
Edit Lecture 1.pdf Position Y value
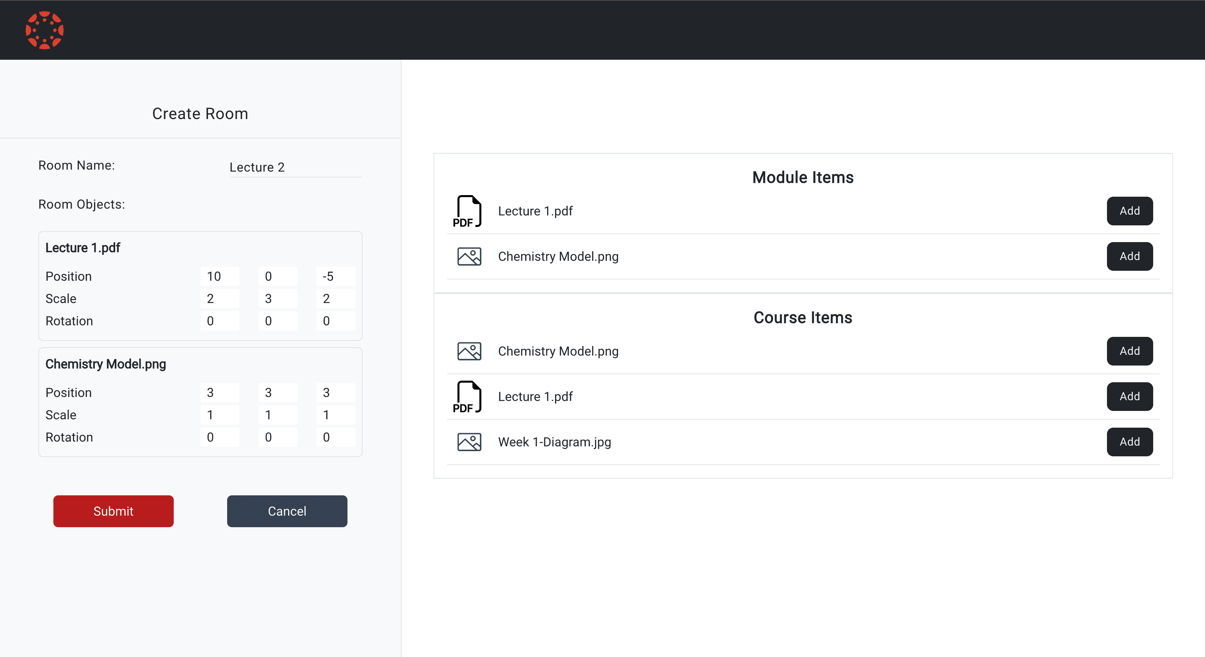(x=278, y=276)
